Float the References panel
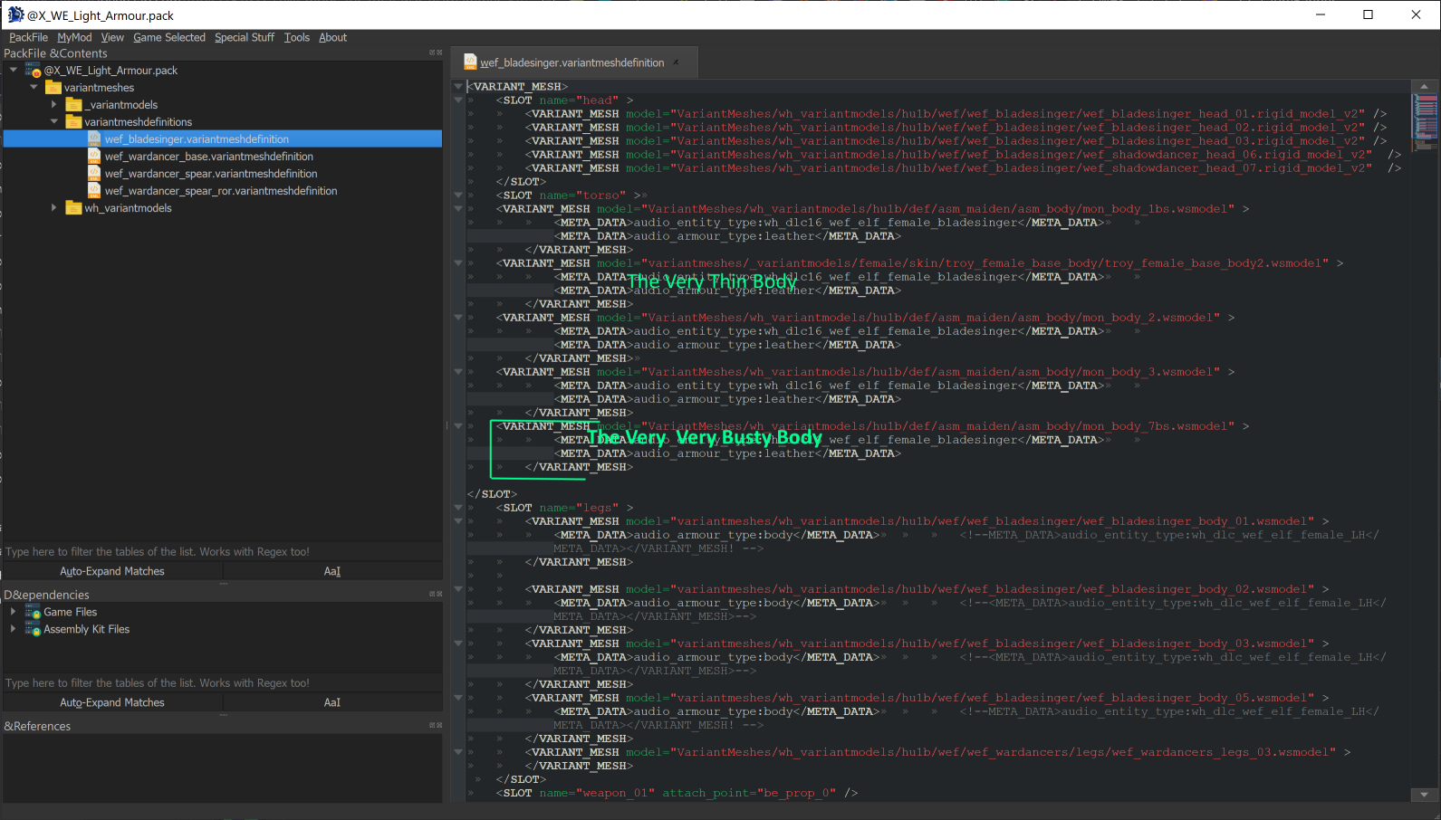 [x=432, y=725]
